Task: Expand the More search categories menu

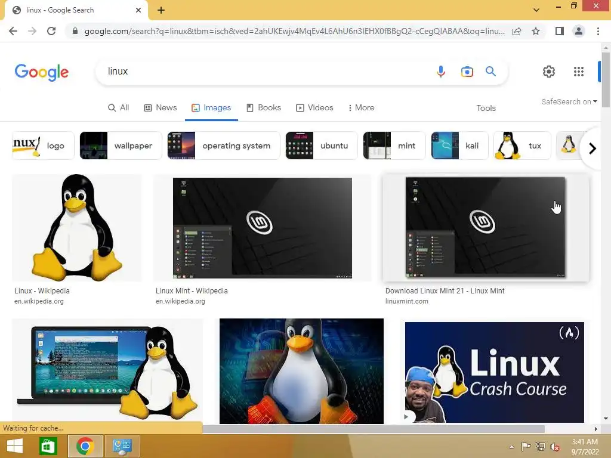Action: (x=361, y=108)
